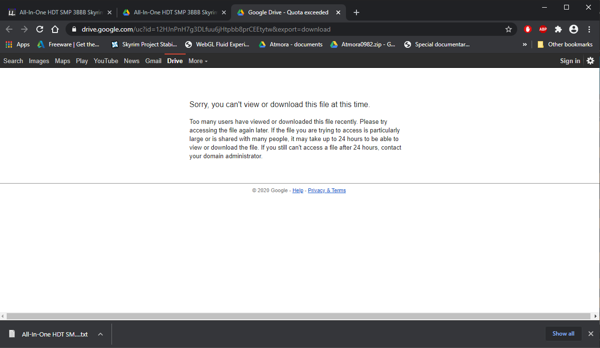Image resolution: width=600 pixels, height=348 pixels.
Task: Close the Quota exceeded tab
Action: coord(338,12)
